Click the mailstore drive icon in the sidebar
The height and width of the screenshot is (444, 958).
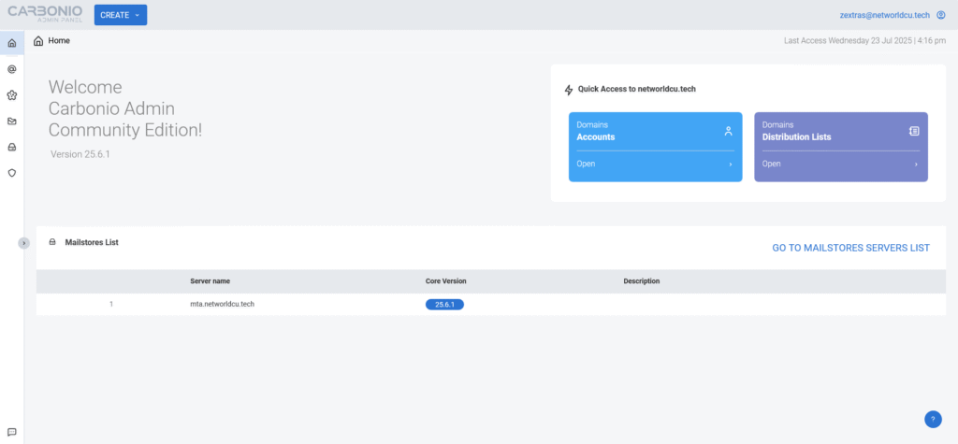point(11,147)
